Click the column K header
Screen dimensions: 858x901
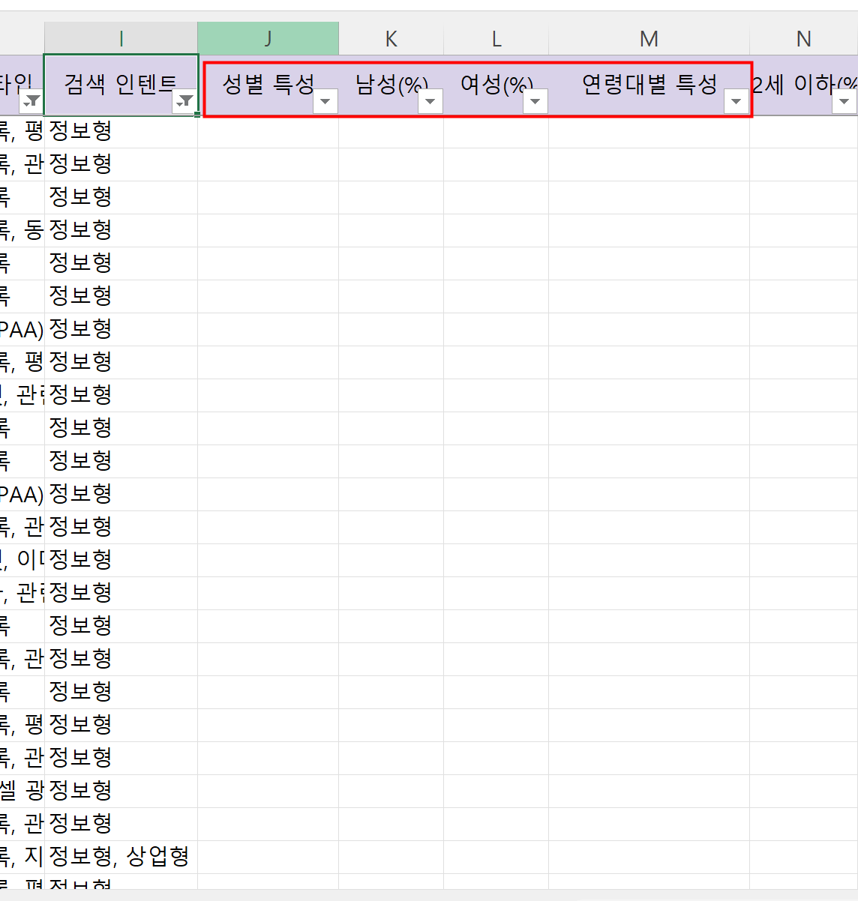391,39
